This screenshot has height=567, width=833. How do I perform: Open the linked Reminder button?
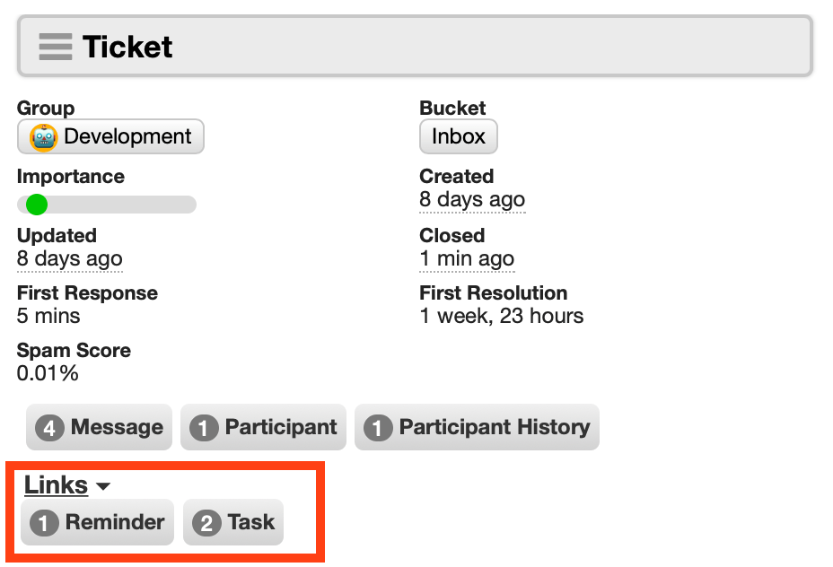click(x=97, y=522)
